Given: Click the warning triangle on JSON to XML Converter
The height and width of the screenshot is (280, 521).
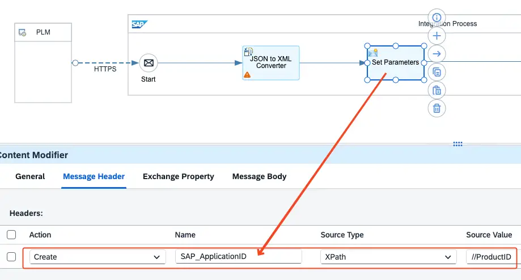Looking at the screenshot, I should pyautogui.click(x=247, y=74).
